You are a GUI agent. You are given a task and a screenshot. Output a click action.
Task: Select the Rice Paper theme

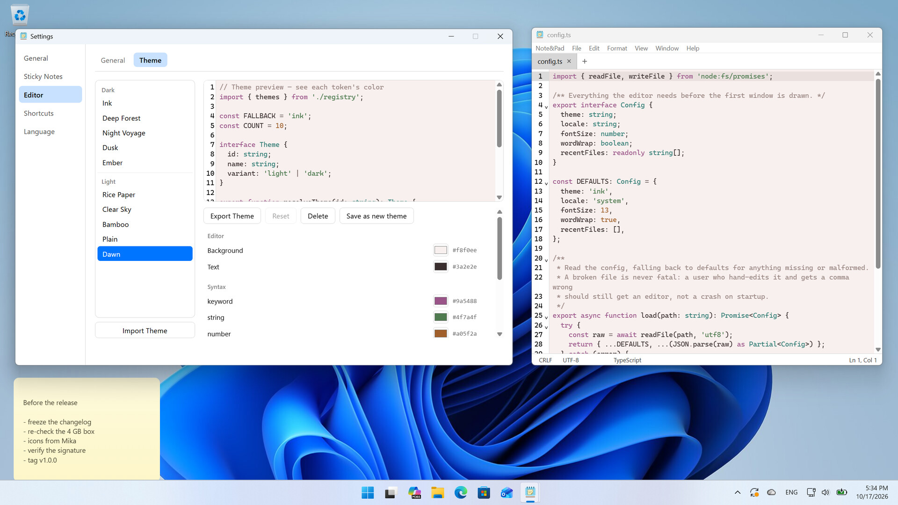pos(145,195)
